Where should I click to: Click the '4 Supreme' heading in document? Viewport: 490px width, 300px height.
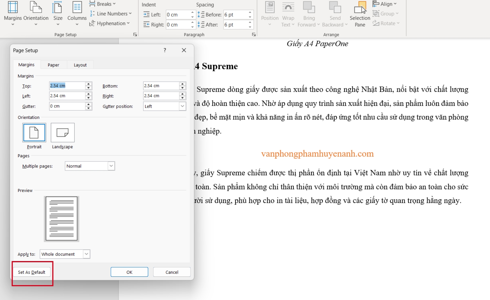pyautogui.click(x=216, y=66)
